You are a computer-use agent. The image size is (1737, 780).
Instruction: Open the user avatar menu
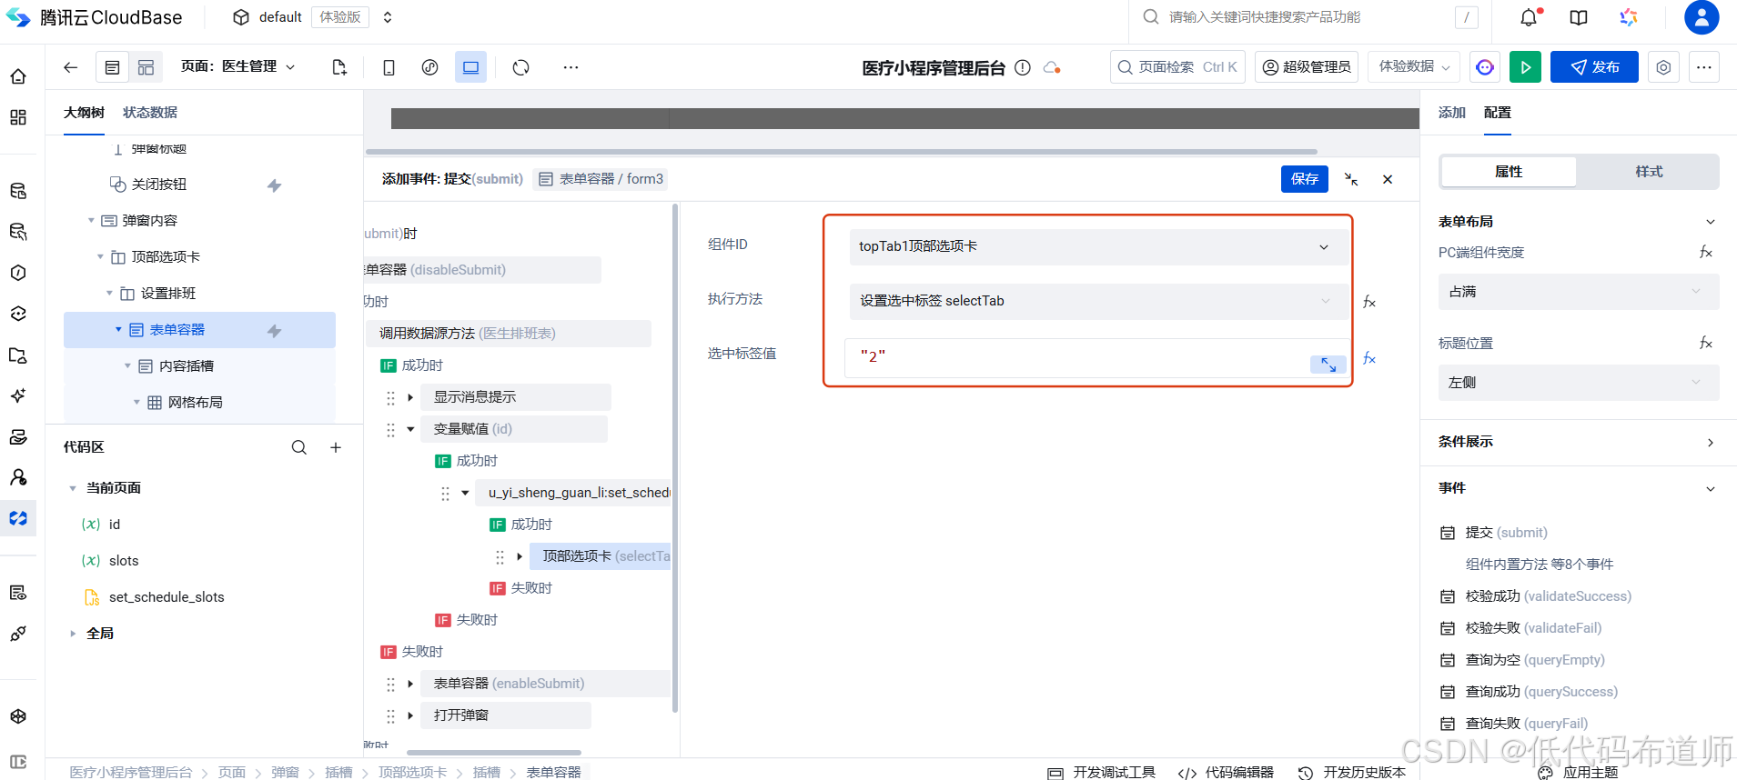pos(1702,17)
